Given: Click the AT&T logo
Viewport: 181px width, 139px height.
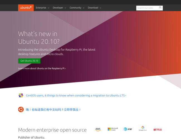Looking at the screenshot, I should (x=128, y=129).
